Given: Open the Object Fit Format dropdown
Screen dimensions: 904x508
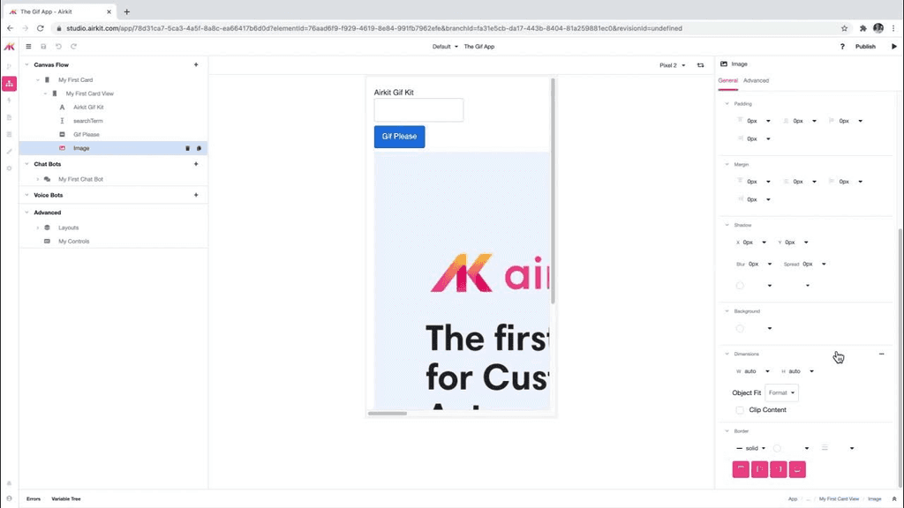Looking at the screenshot, I should pyautogui.click(x=782, y=392).
